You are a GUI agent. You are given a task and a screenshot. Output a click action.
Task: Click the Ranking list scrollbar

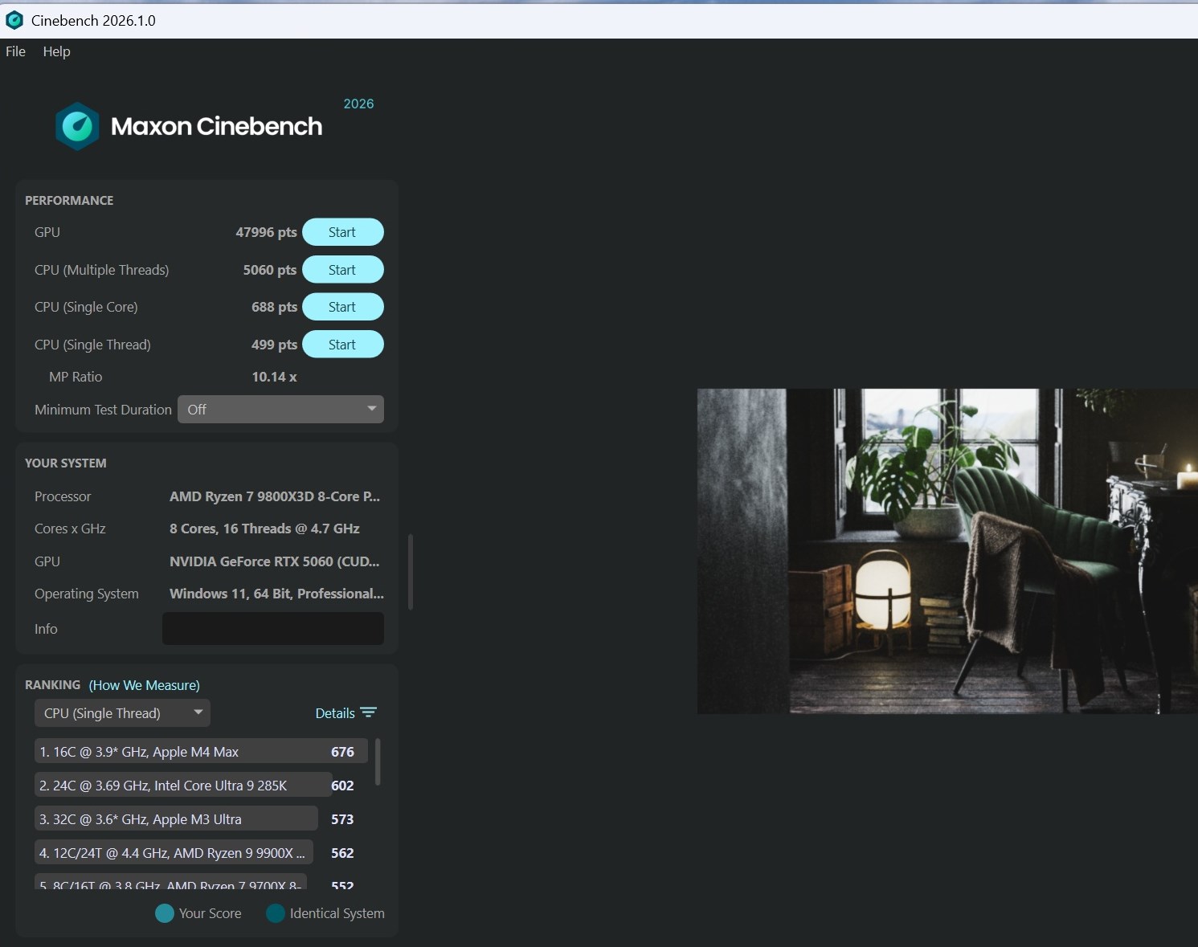pyautogui.click(x=378, y=762)
